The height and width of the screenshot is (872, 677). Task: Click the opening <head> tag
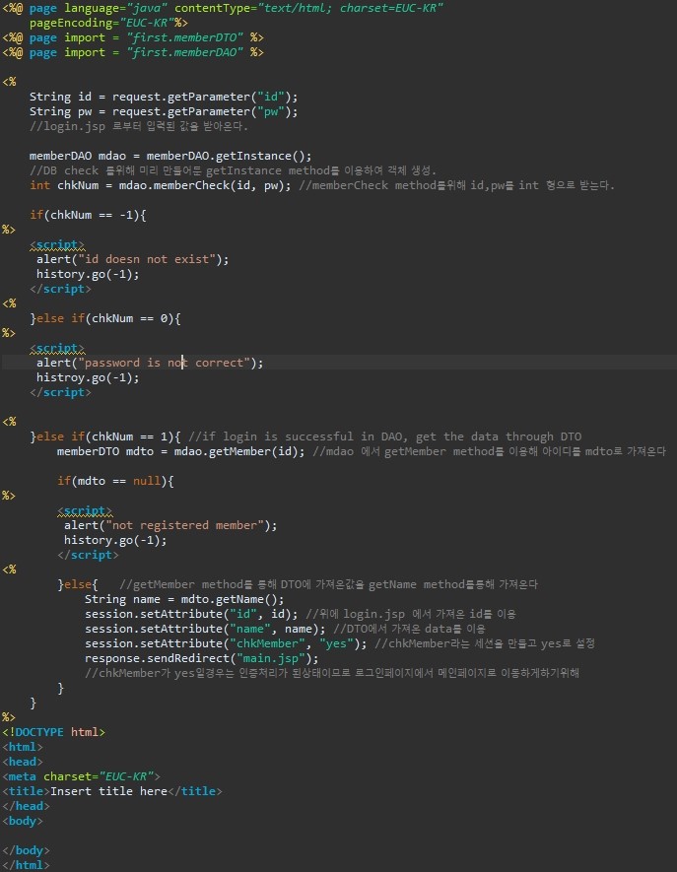pyautogui.click(x=23, y=762)
